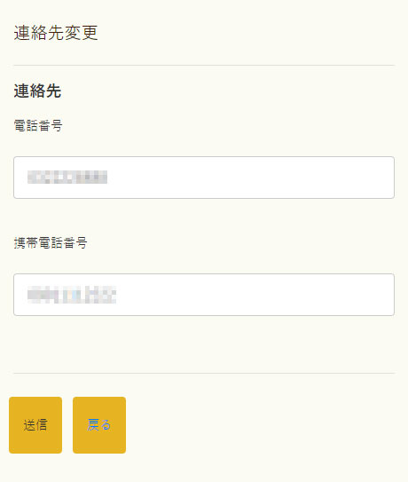Click the divider line above 送信 button
This screenshot has width=408, height=482.
(204, 373)
